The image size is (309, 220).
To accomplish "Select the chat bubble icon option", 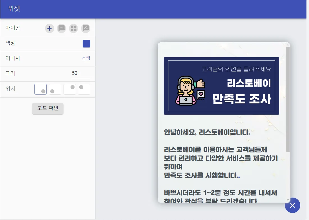I will [x=62, y=29].
